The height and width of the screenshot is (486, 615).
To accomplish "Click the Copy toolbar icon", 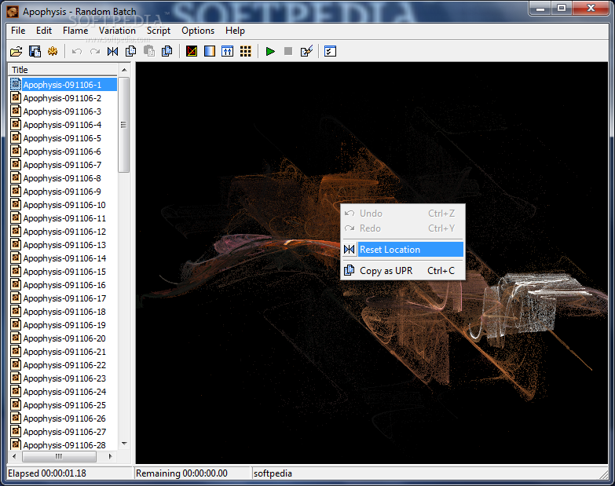I will (x=130, y=51).
